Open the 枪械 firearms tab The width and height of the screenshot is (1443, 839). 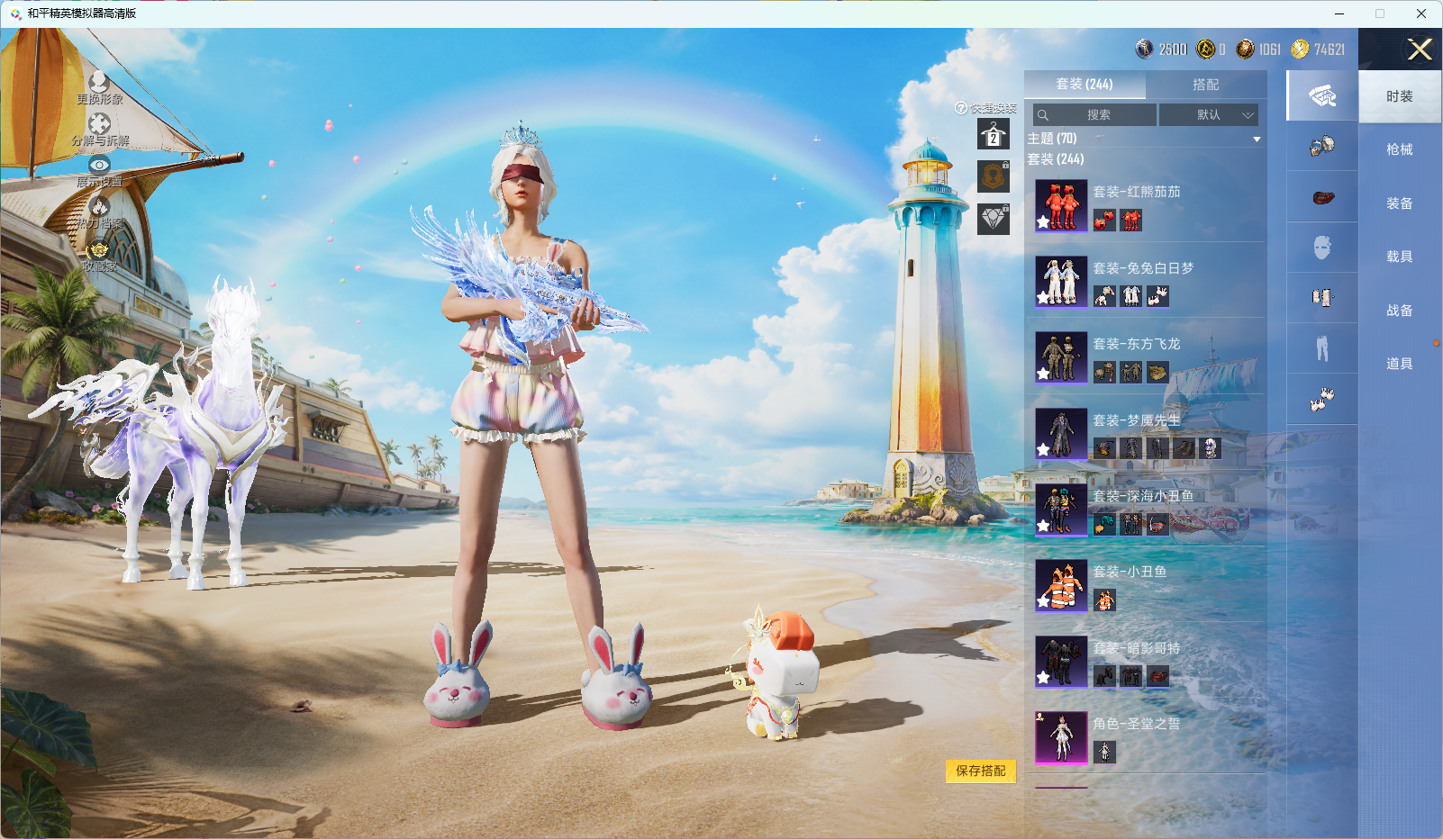(1400, 149)
